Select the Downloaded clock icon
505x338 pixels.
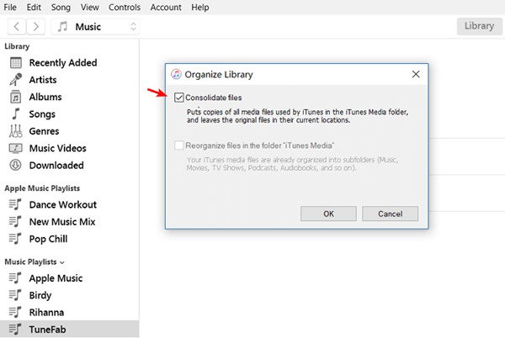tap(15, 166)
